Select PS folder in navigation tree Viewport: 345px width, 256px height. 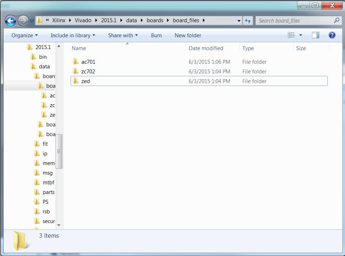[x=45, y=202]
